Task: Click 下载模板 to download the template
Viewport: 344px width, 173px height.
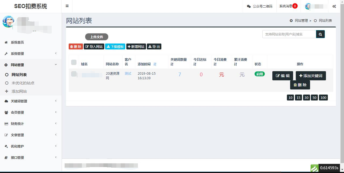Action: [x=115, y=46]
